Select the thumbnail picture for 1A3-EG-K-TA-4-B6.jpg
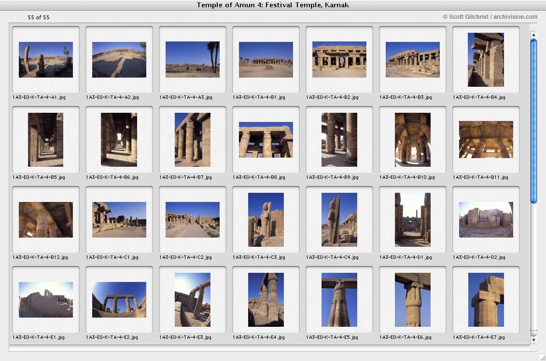546x361 pixels. click(119, 139)
